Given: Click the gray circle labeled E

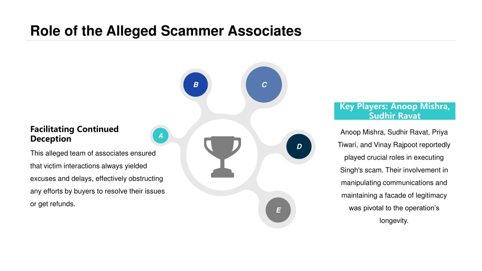Looking at the screenshot, I should pyautogui.click(x=278, y=210).
